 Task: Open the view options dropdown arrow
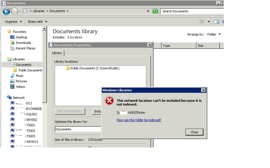point(209,21)
